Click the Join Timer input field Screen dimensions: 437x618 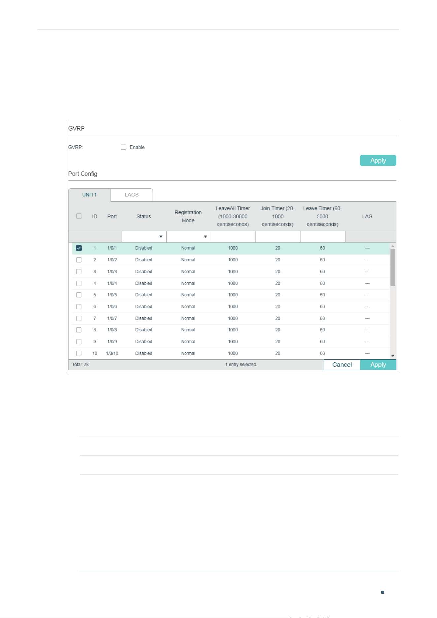[278, 237]
